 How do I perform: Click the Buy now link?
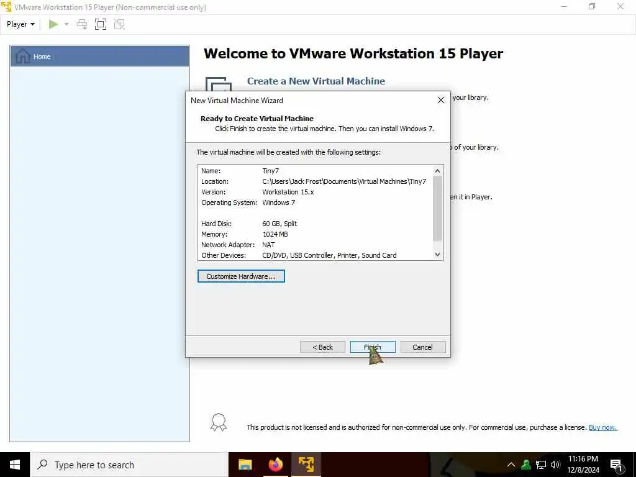(602, 427)
